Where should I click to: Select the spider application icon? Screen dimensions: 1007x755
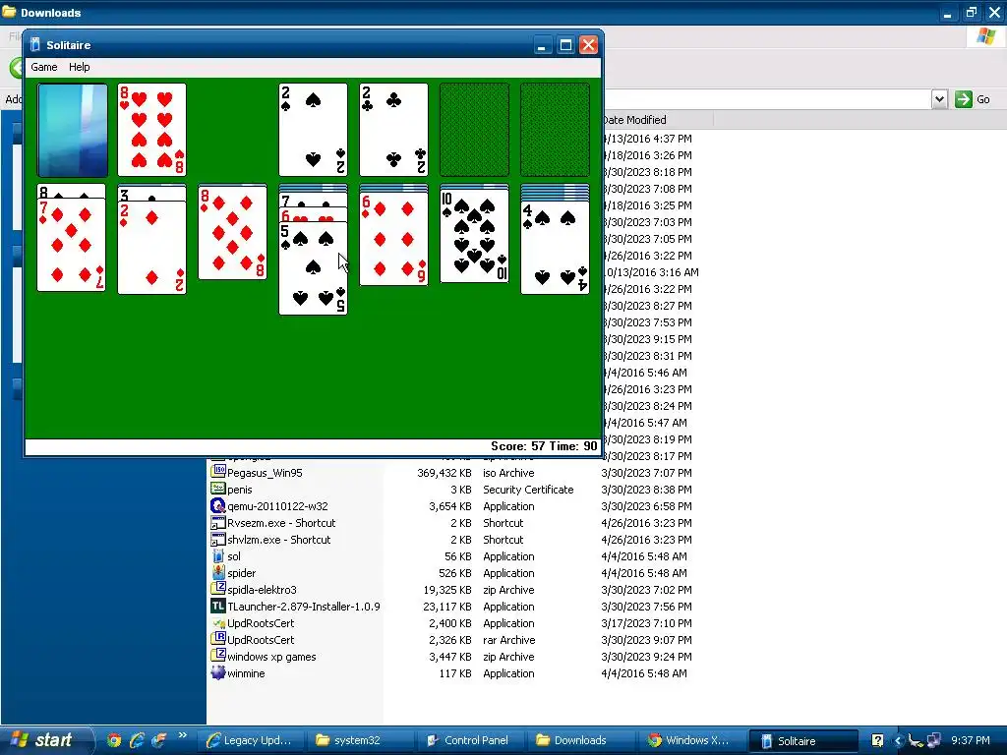(x=218, y=573)
